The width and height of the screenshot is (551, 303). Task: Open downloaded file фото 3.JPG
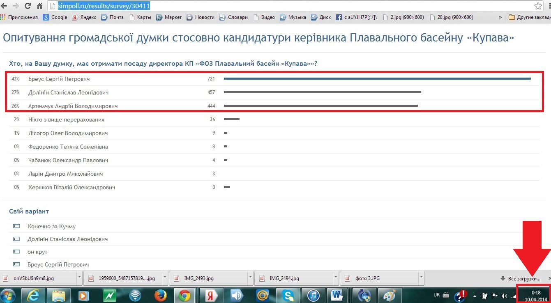point(380,278)
